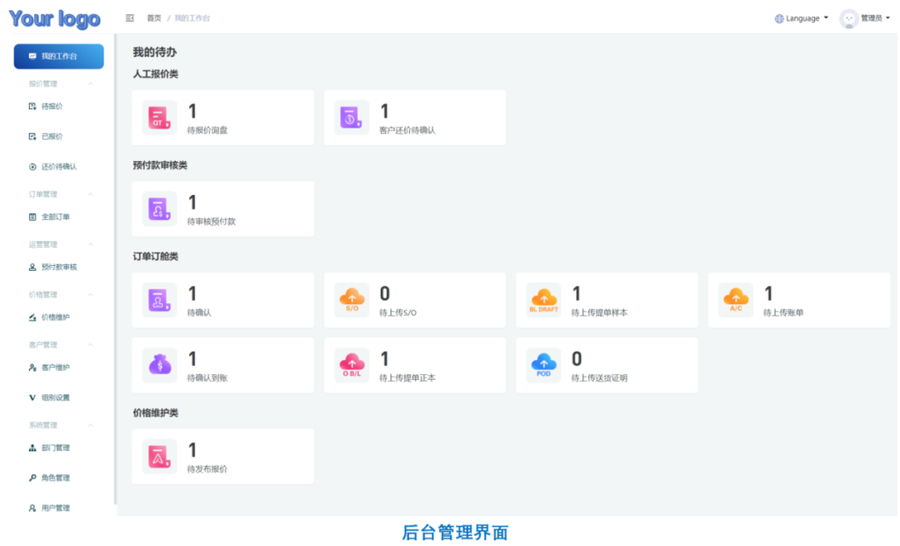Open the 待发布报价 card
The image size is (900, 546).
pyautogui.click(x=222, y=456)
